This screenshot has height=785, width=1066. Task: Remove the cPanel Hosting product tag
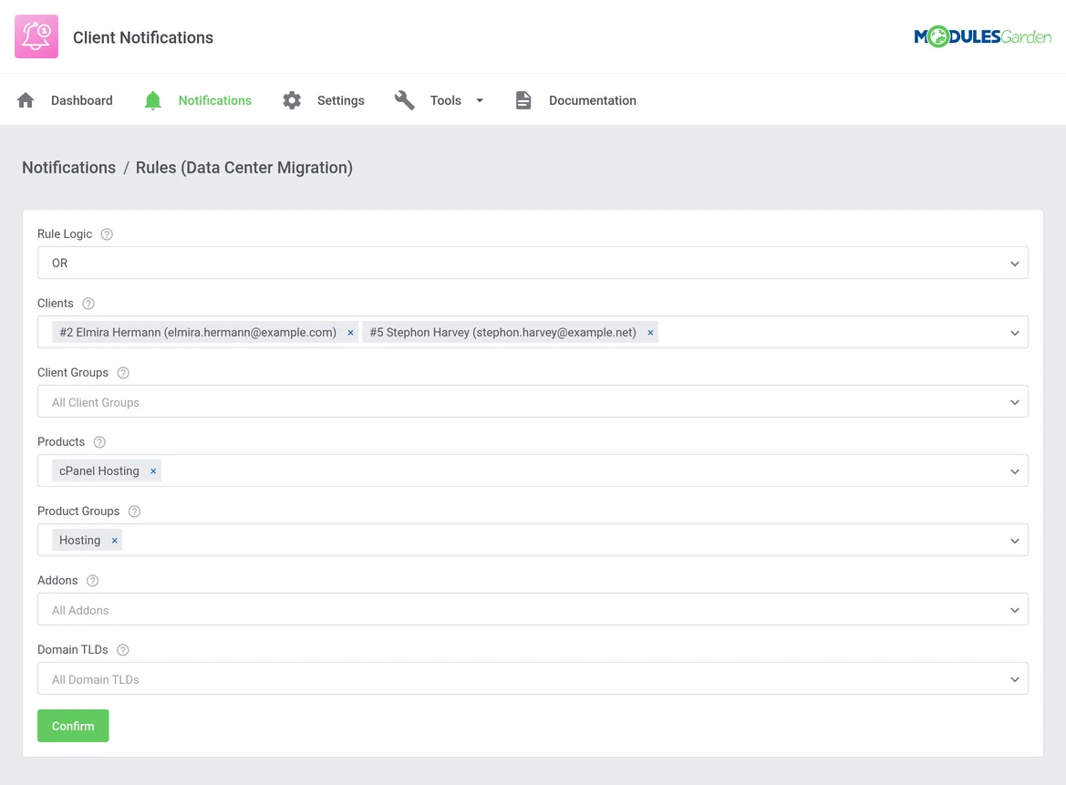click(153, 471)
